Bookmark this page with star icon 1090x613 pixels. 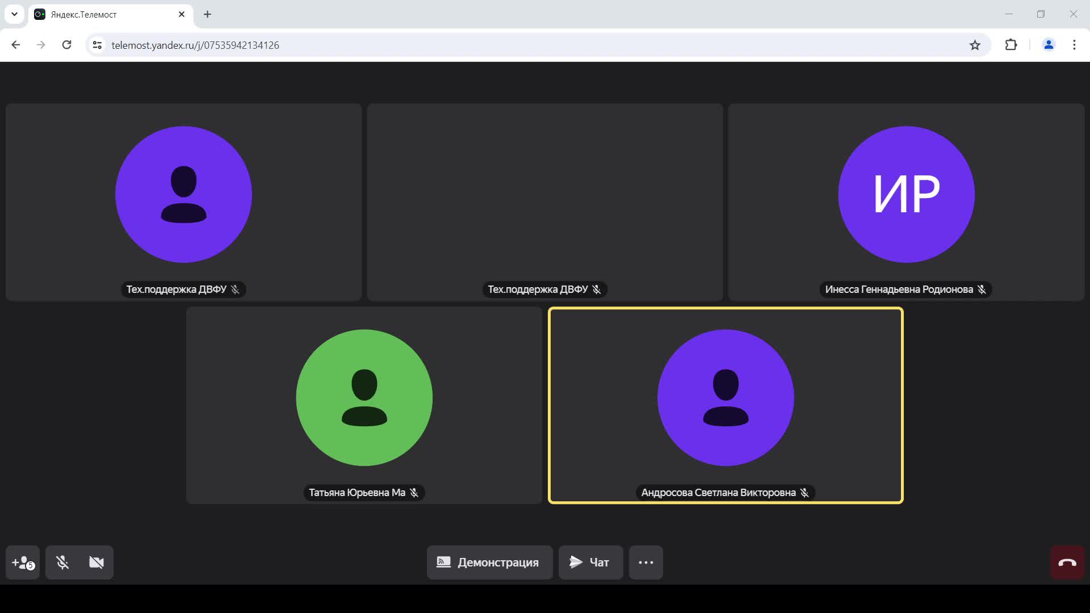[x=975, y=45]
